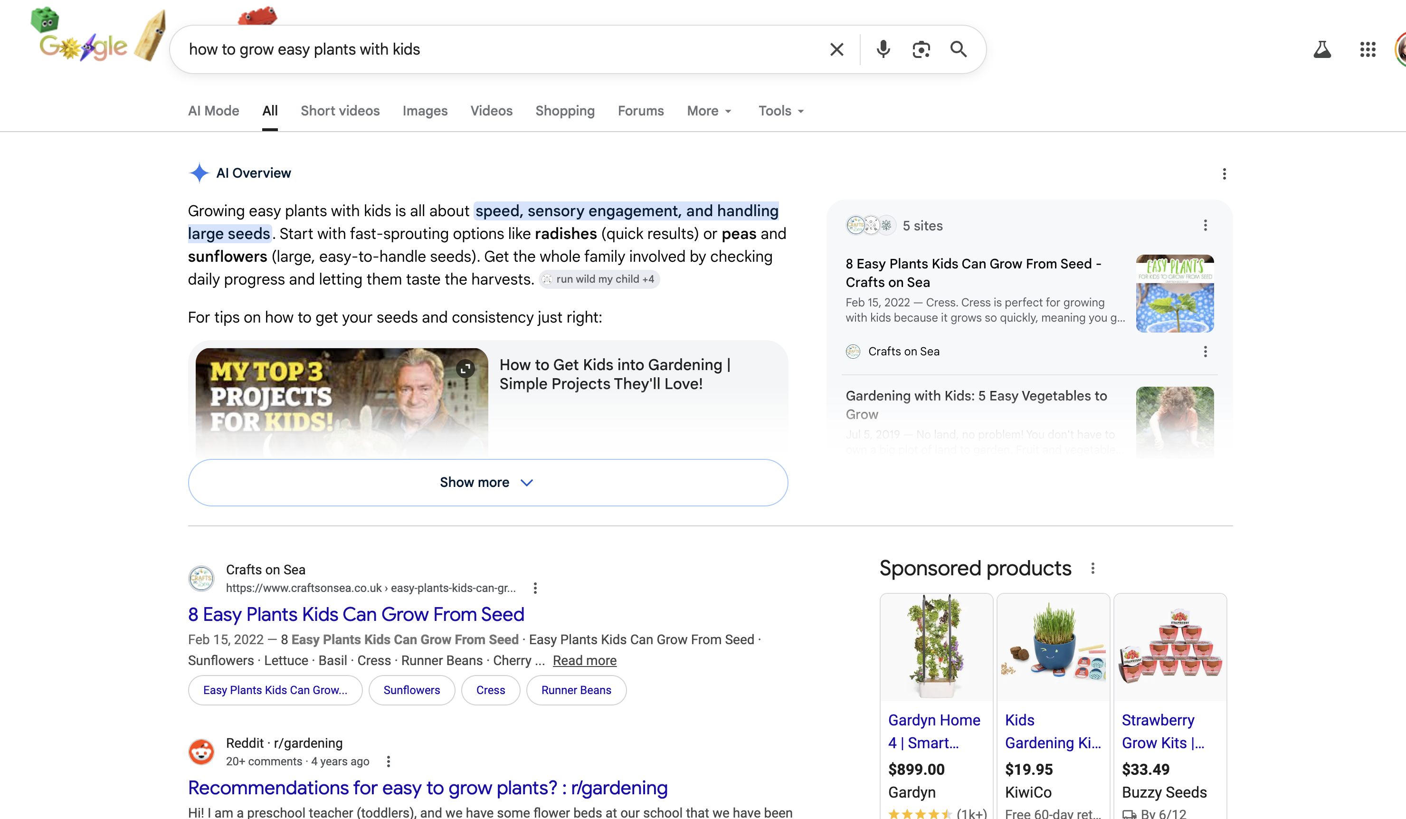Open three-dot menu beside craftsonsea.co.uk URL
Viewport: 1406px width, 819px height.
[535, 588]
